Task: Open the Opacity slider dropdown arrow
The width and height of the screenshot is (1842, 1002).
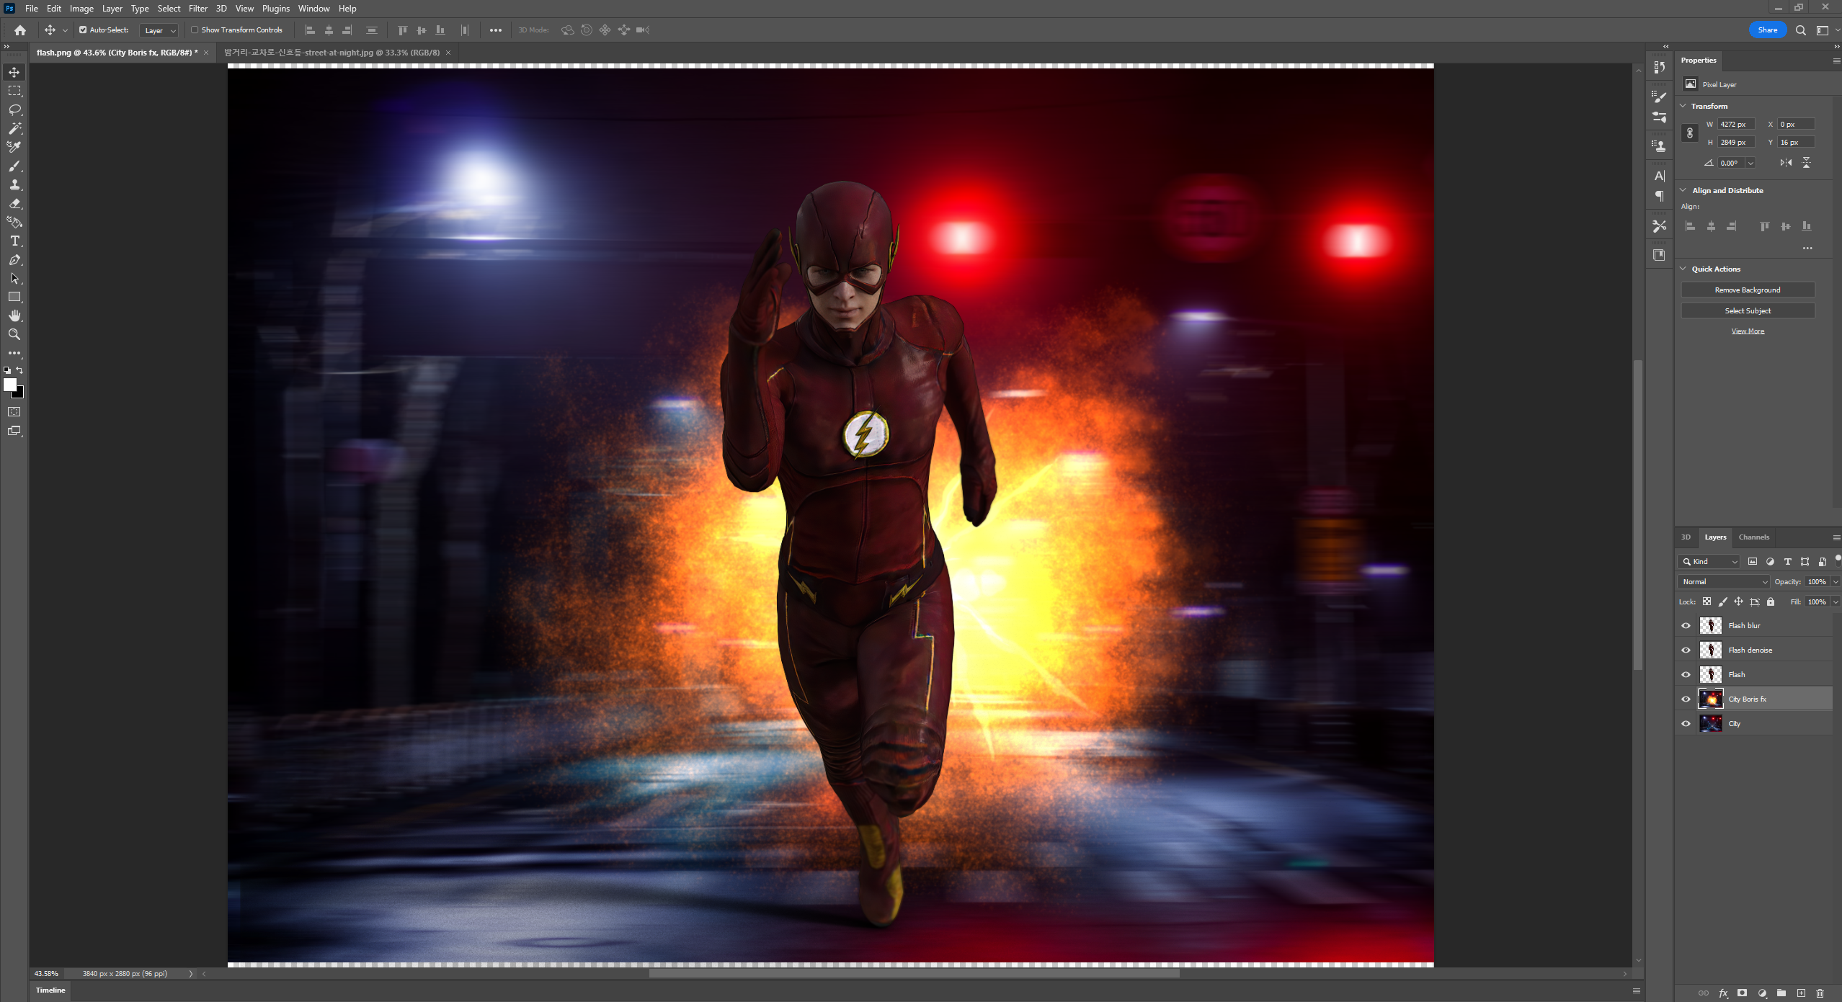Action: 1835,582
